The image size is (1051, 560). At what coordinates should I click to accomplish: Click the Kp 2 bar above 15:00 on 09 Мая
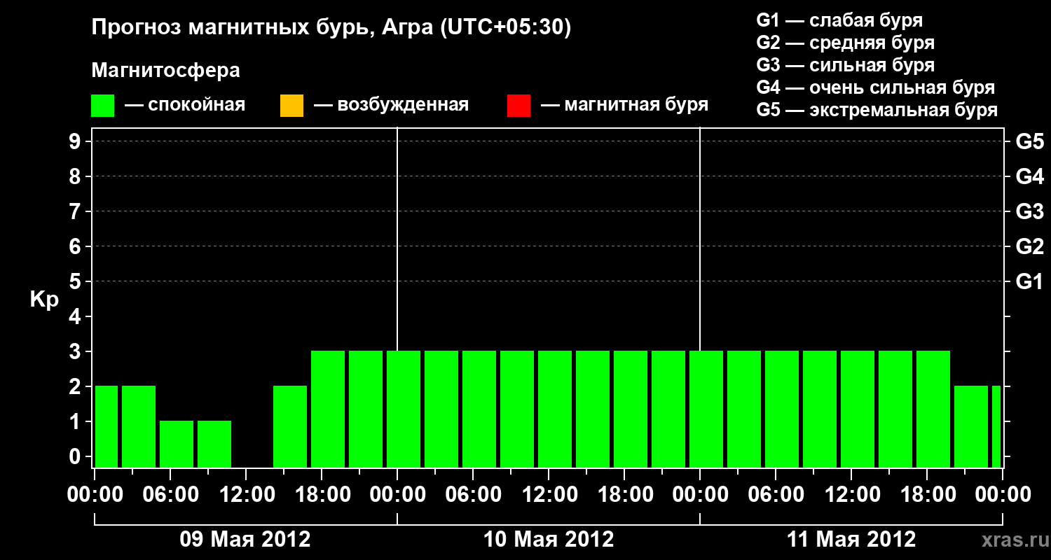pos(290,426)
